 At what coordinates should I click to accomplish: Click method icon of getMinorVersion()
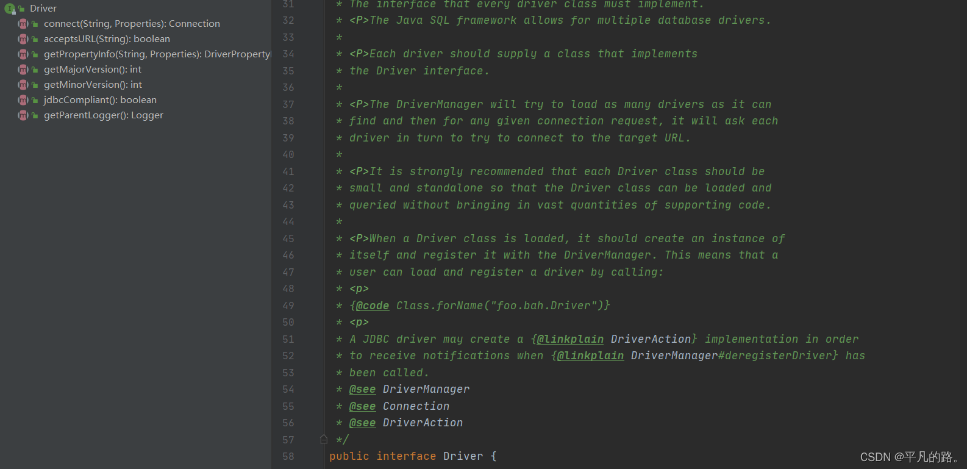tap(23, 85)
